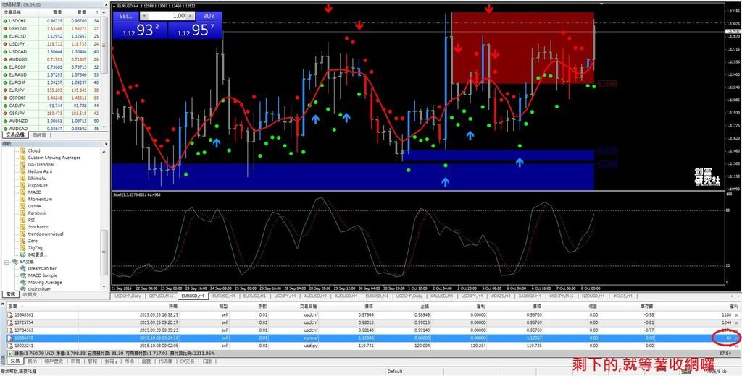This screenshot has height=381, width=742.
Task: Click the USDJPY symbol arrow icon
Action: (x=5, y=44)
